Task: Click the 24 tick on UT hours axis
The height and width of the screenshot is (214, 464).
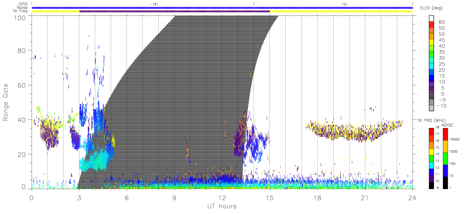Action: point(413,197)
